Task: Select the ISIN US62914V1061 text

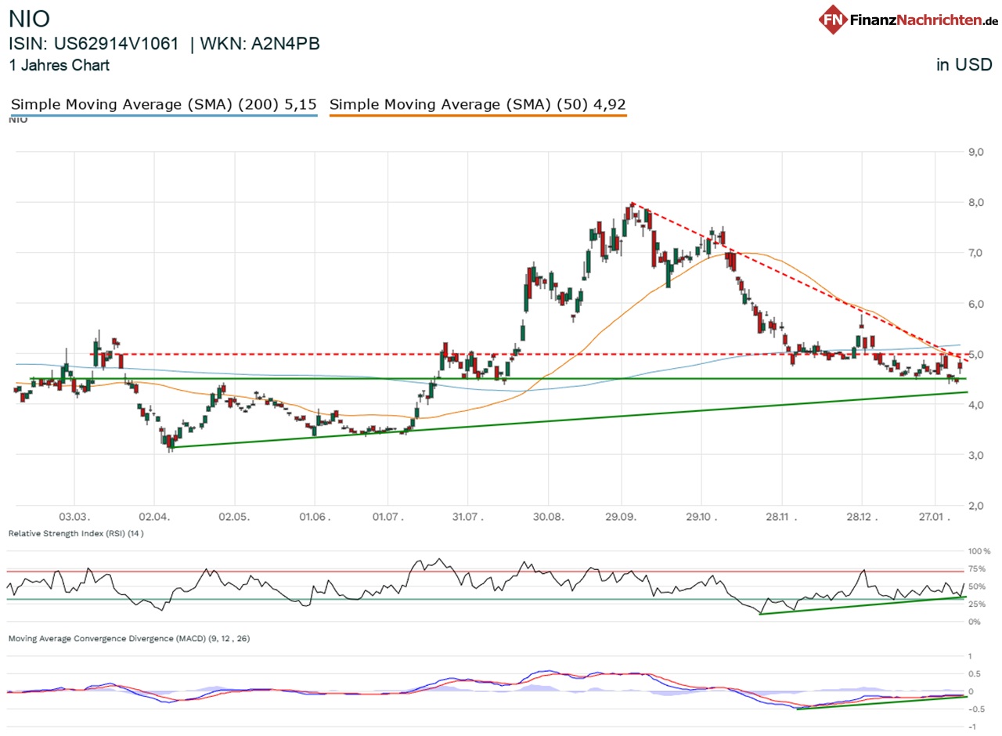Action: pos(94,44)
